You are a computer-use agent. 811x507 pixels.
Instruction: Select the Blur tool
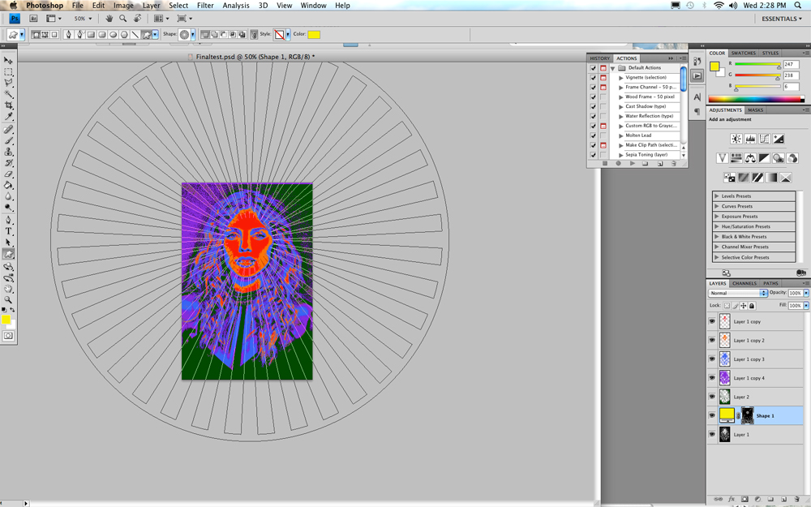coord(8,196)
